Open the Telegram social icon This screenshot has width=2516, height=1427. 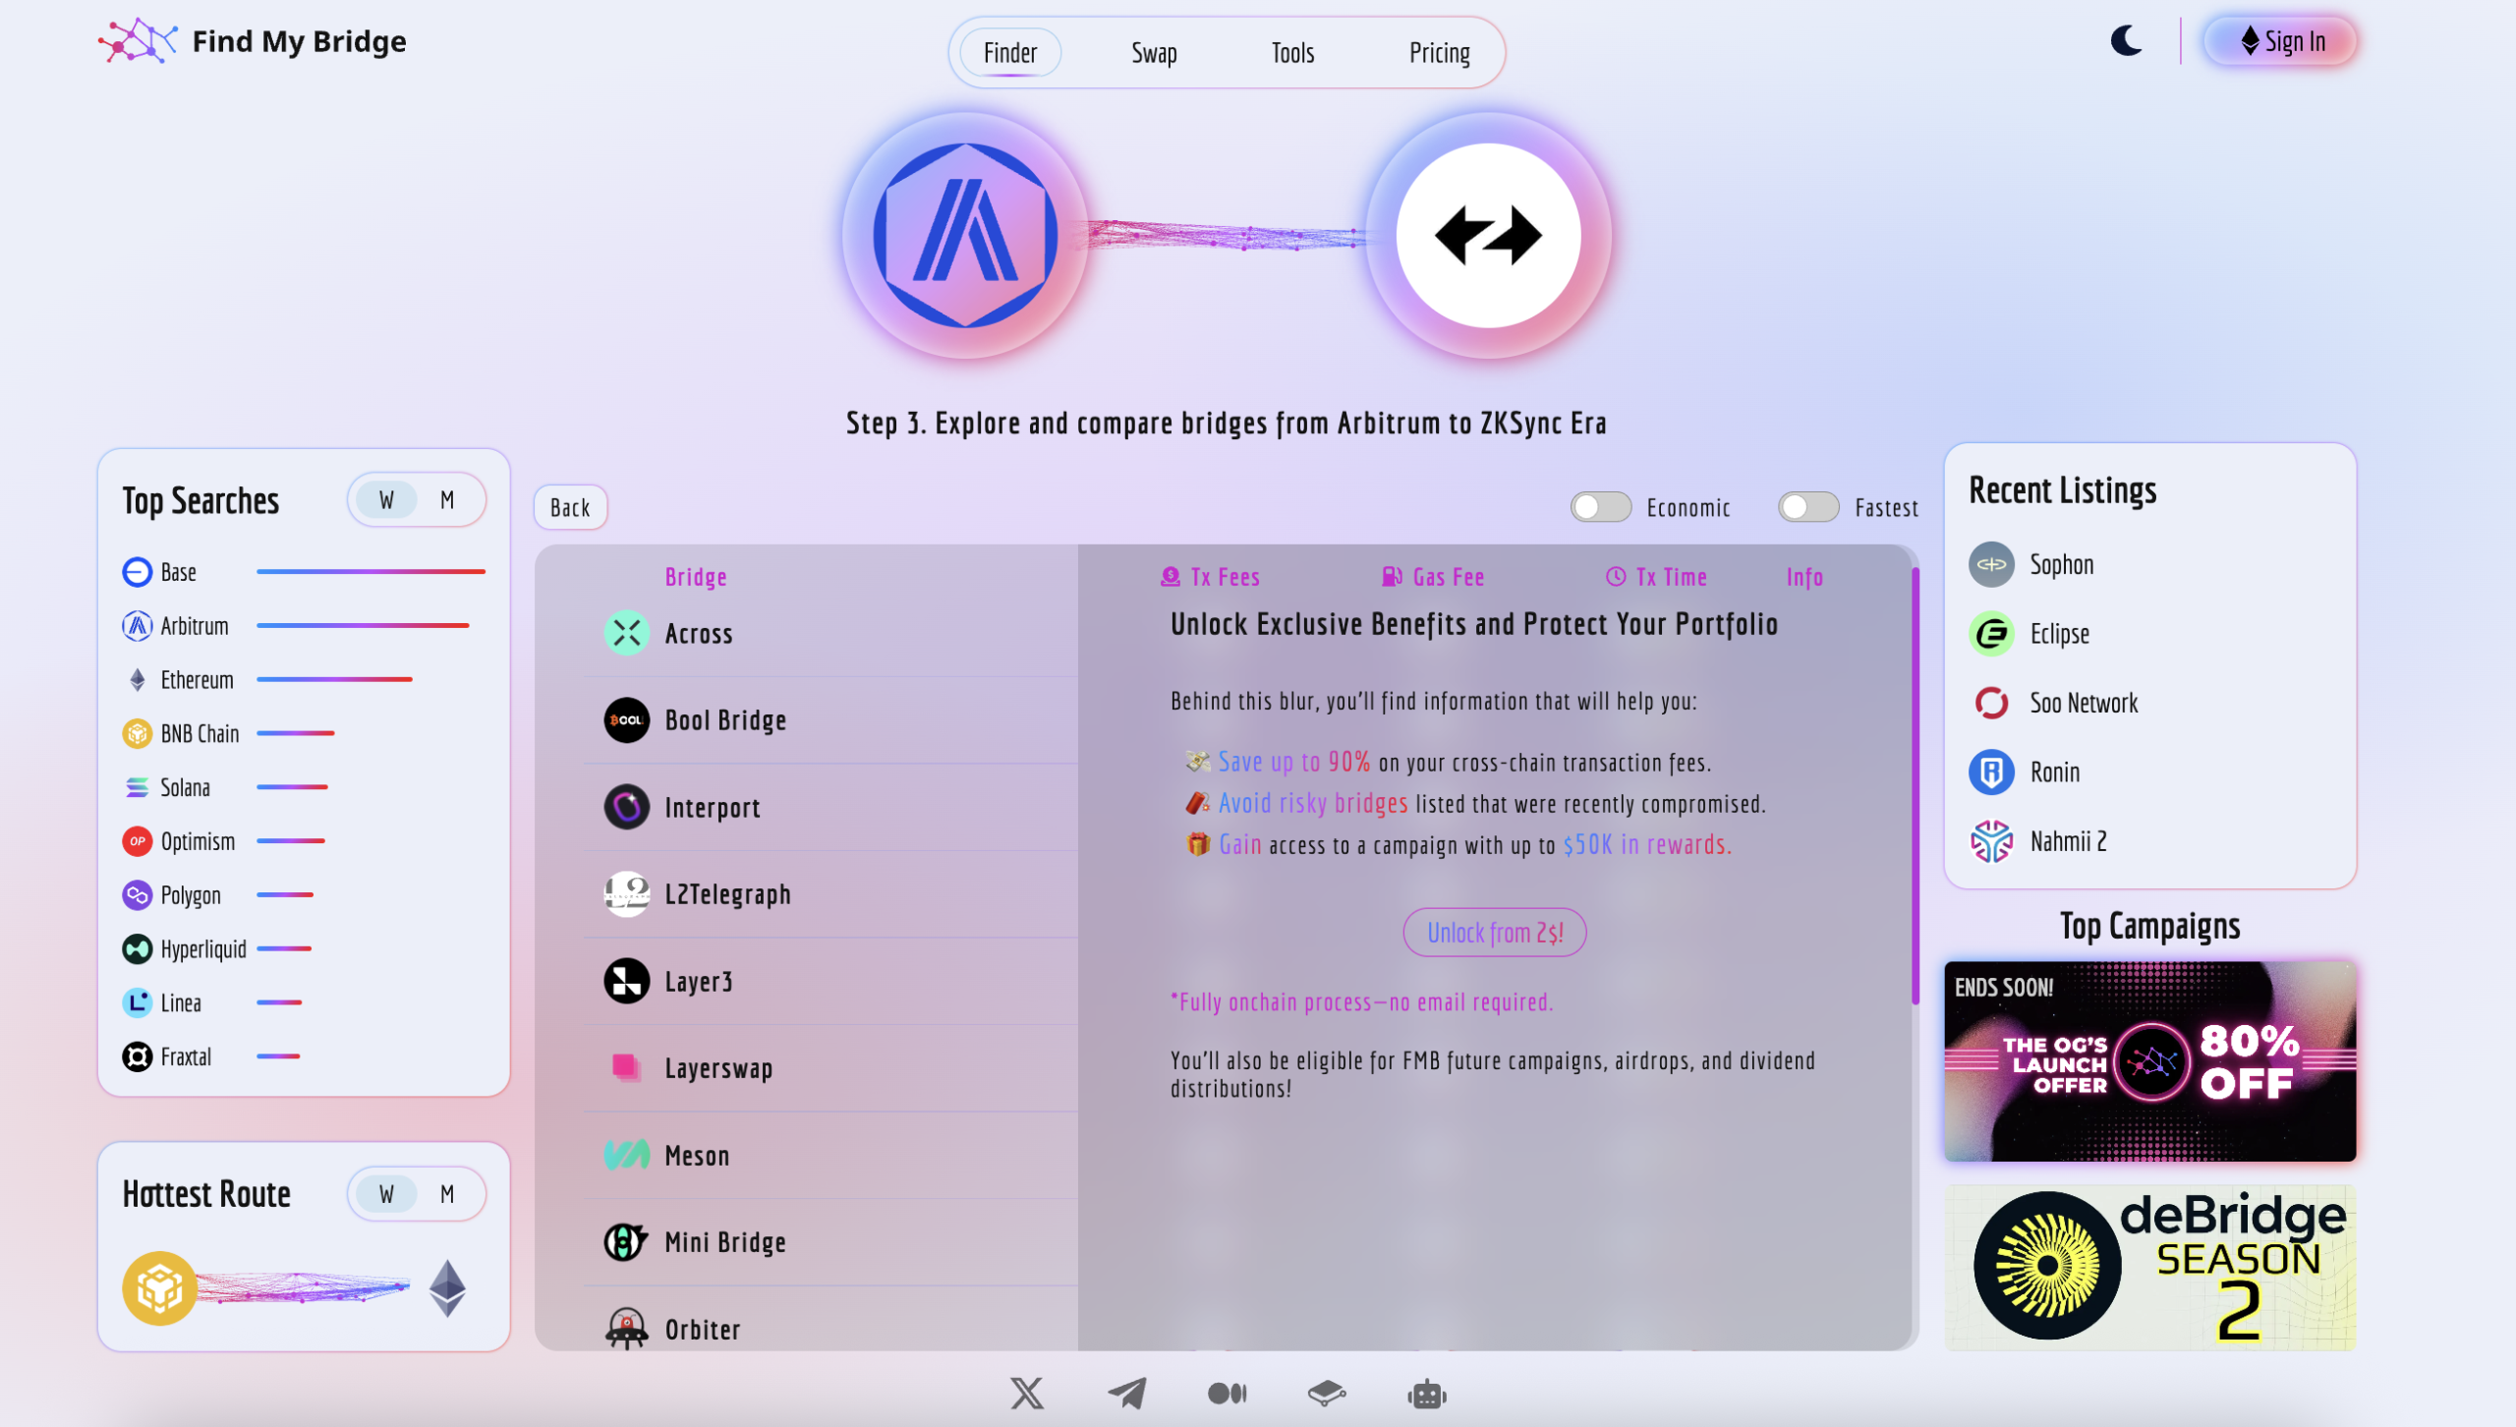[1127, 1393]
